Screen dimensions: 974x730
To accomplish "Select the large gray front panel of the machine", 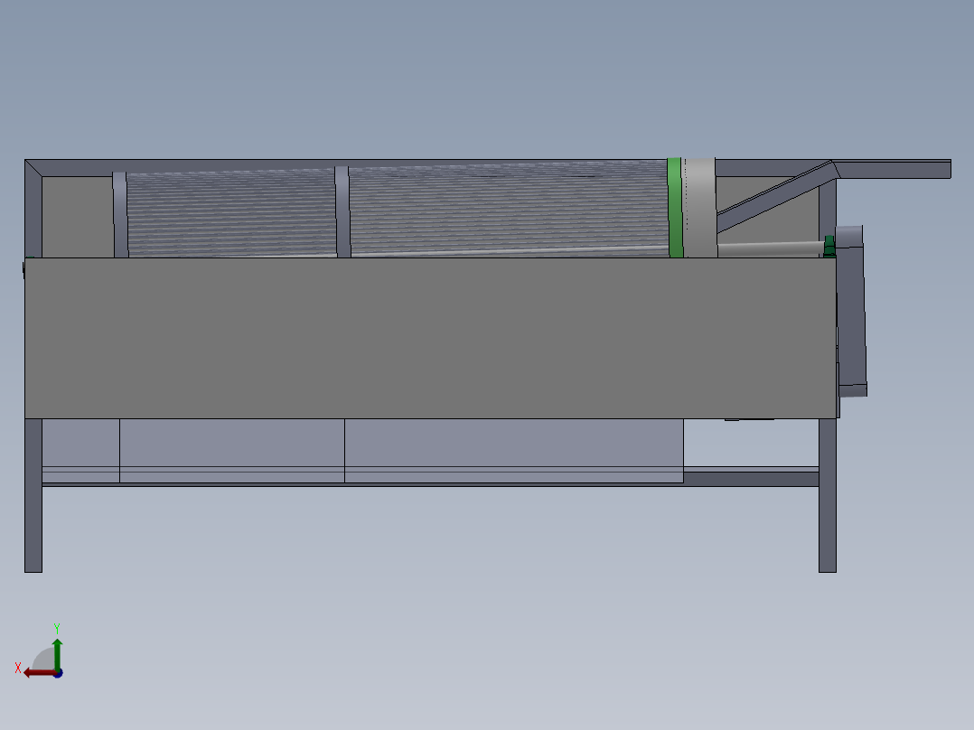I will pos(430,338).
